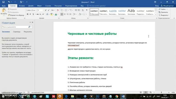Increase paragraph indent

coord(79,10)
